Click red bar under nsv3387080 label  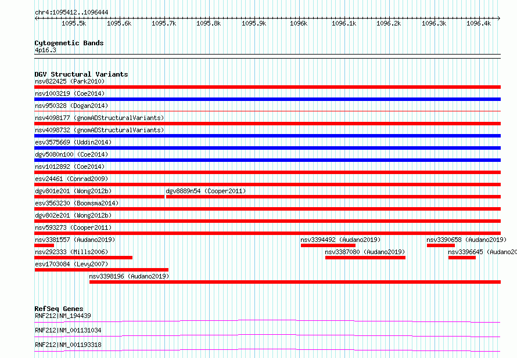[365, 258]
